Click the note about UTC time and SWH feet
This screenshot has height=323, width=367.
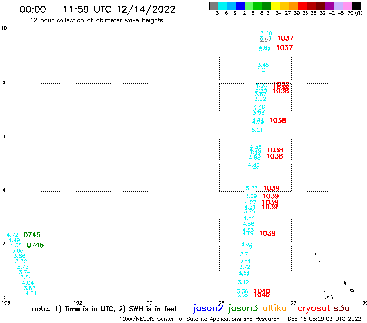(x=104, y=309)
